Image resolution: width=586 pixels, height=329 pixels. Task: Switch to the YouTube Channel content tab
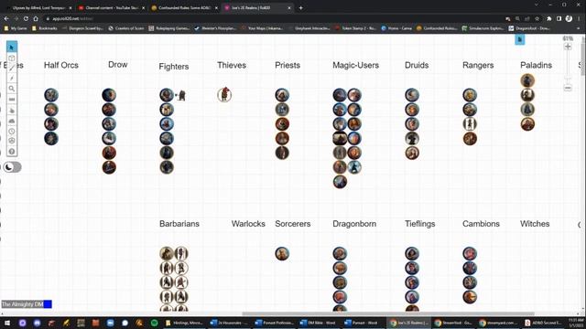click(x=112, y=8)
